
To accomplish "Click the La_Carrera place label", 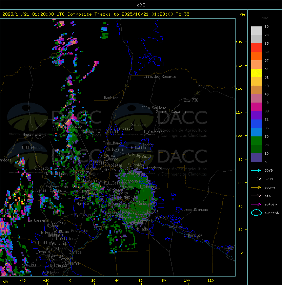I will [38, 220].
